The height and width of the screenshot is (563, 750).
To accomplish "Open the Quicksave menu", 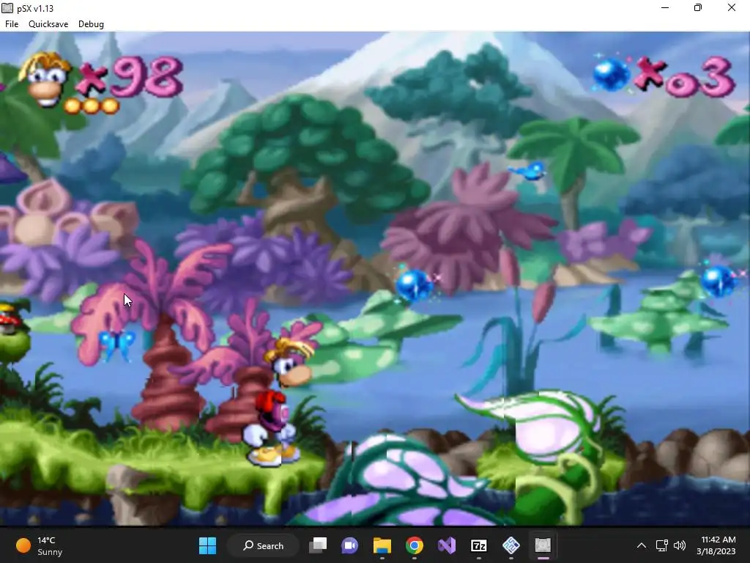I will pyautogui.click(x=48, y=24).
